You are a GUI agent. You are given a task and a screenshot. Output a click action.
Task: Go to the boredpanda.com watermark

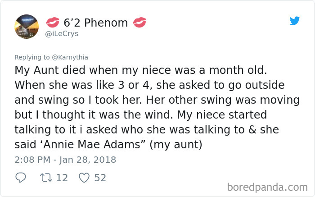click(x=267, y=187)
